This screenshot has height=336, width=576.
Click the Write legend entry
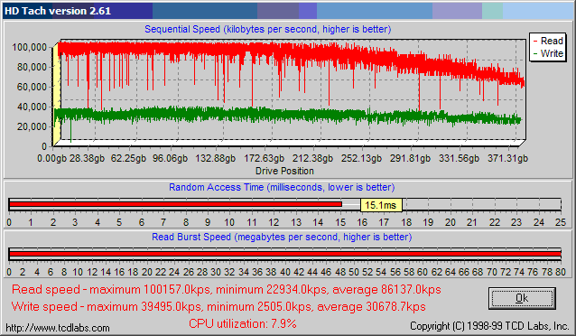(x=548, y=53)
